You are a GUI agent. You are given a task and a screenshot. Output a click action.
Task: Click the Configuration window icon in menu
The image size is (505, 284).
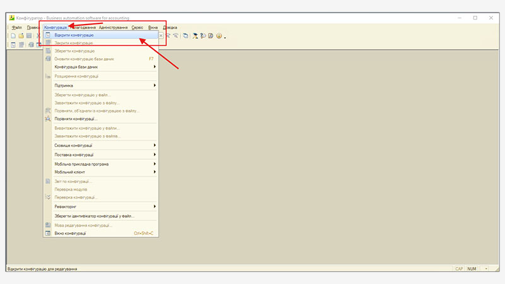coord(47,233)
